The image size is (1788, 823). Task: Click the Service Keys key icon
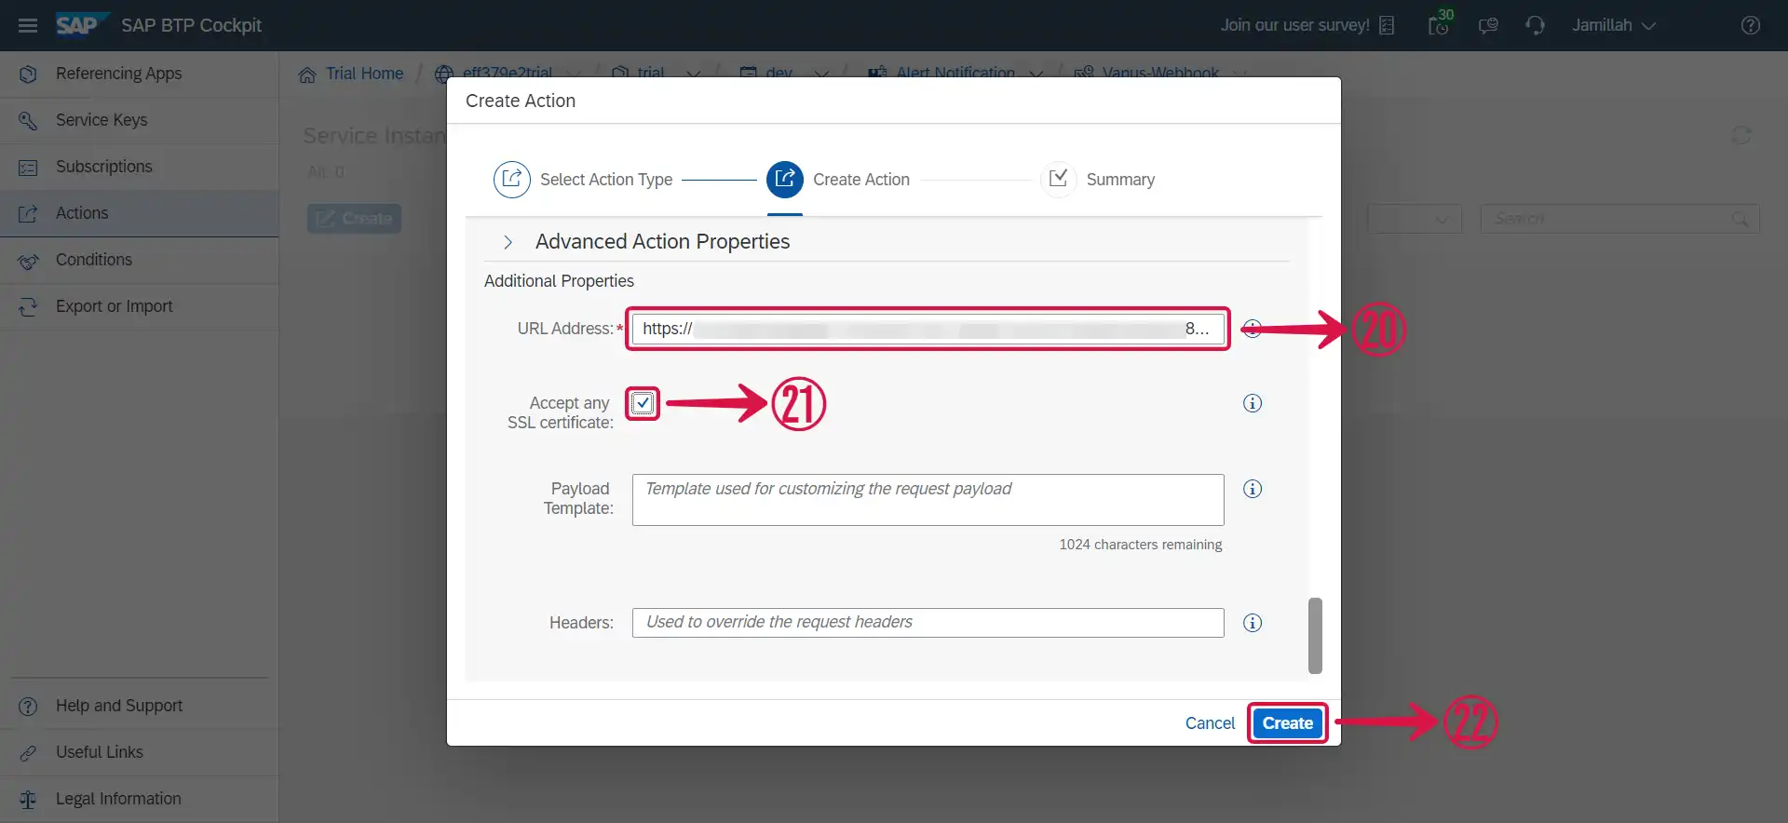(28, 120)
